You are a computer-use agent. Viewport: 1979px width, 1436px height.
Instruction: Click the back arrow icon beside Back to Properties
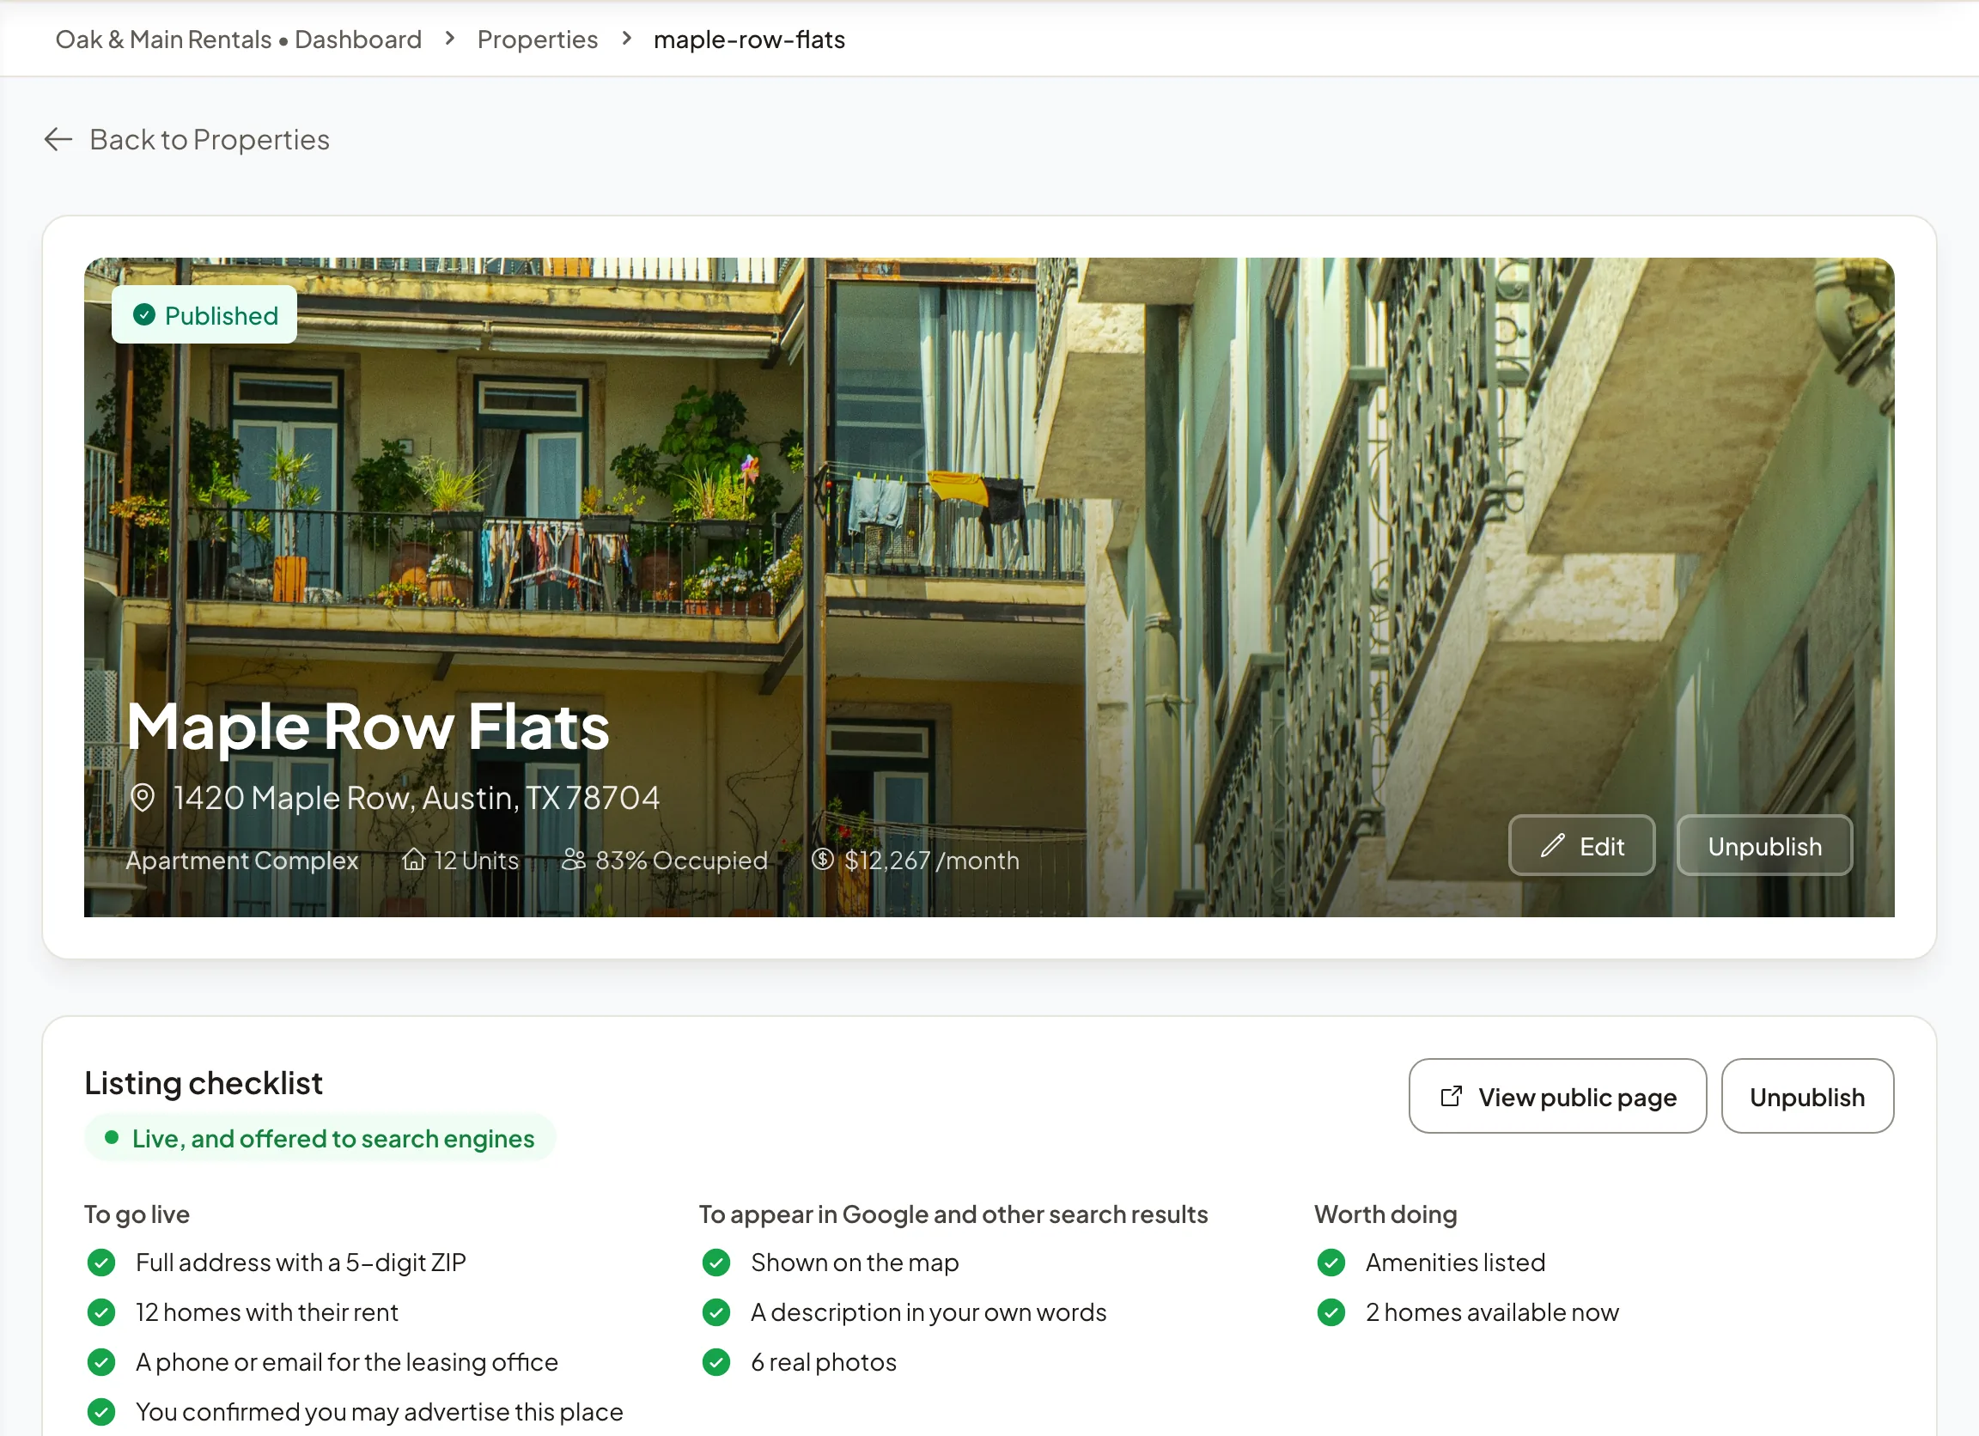58,140
